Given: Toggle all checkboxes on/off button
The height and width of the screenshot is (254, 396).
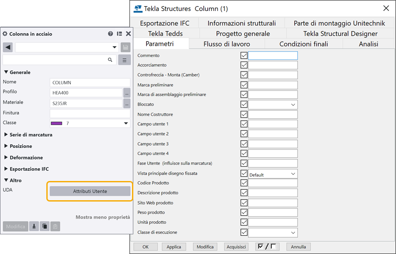Looking at the screenshot, I should tap(267, 247).
